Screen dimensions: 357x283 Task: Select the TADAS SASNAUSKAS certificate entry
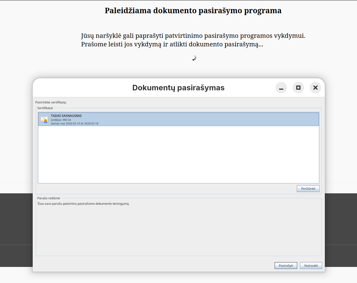coord(178,119)
